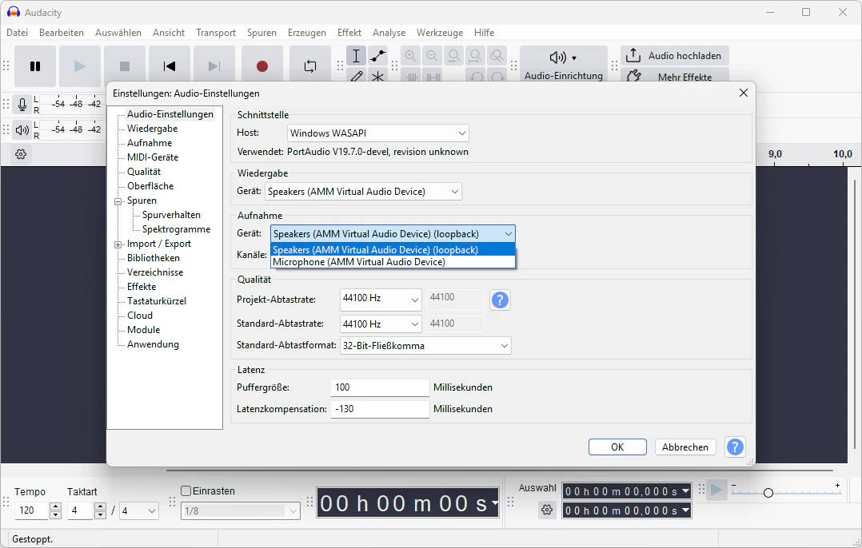Select Cloud in settings tree
862x548 pixels.
pyautogui.click(x=140, y=316)
